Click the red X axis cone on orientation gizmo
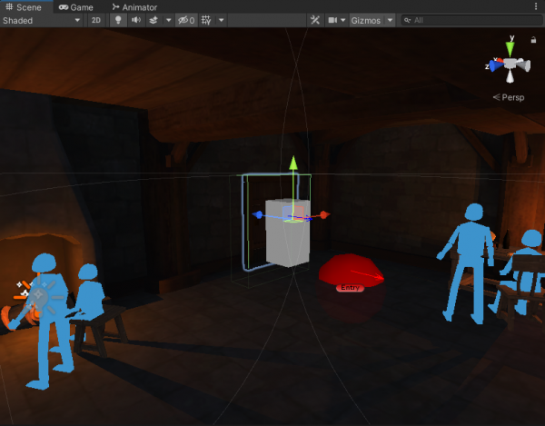545x426 pixels. [x=500, y=61]
